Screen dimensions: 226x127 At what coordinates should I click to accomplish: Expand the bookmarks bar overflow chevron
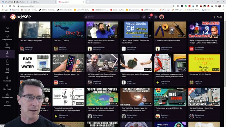click(x=223, y=10)
